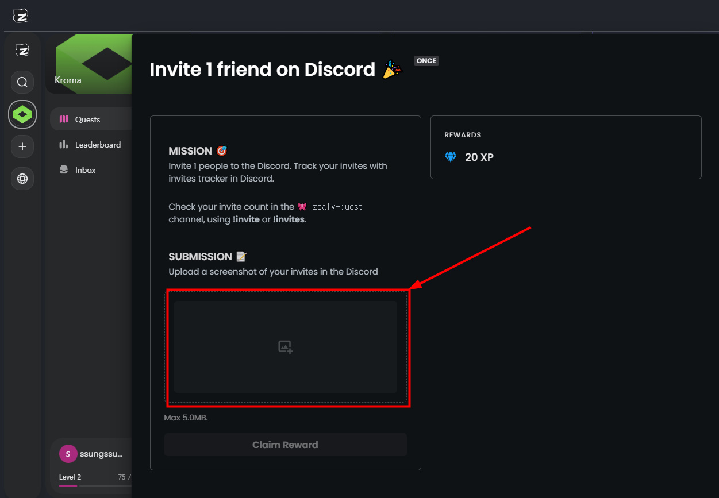Click the Max 5.0MB. note
Screen dimensions: 719x498
(186, 418)
